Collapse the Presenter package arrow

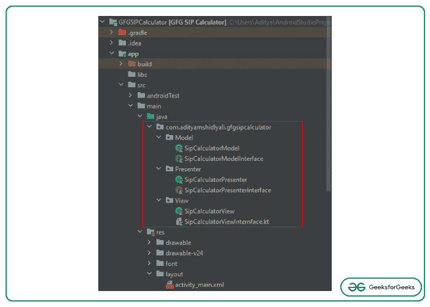(160, 169)
